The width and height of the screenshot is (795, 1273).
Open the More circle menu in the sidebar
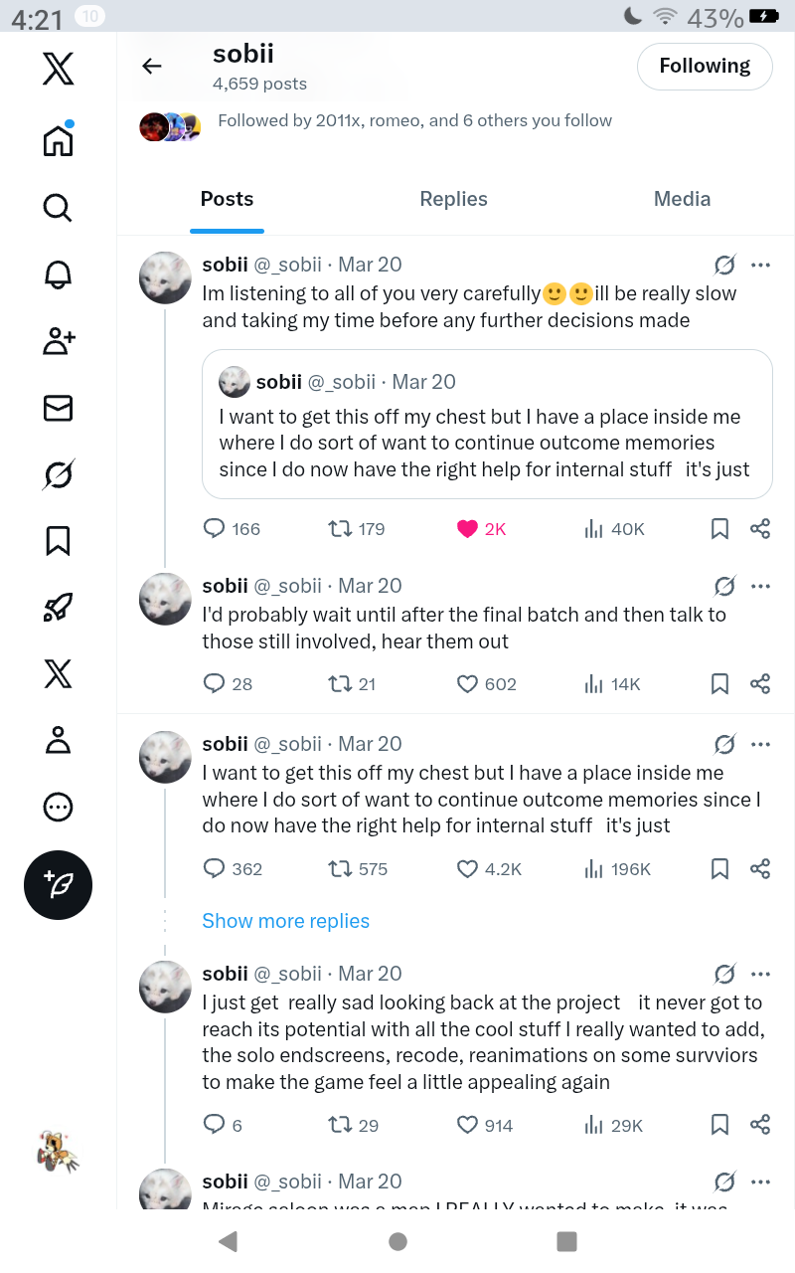click(58, 807)
